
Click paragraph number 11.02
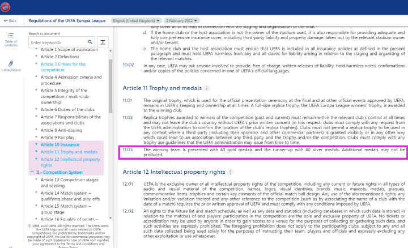[x=127, y=118]
